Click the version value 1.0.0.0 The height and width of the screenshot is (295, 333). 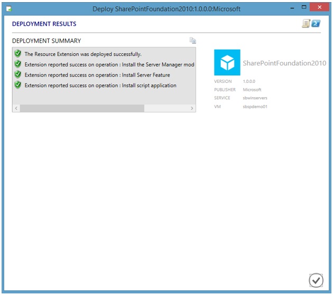coord(249,81)
